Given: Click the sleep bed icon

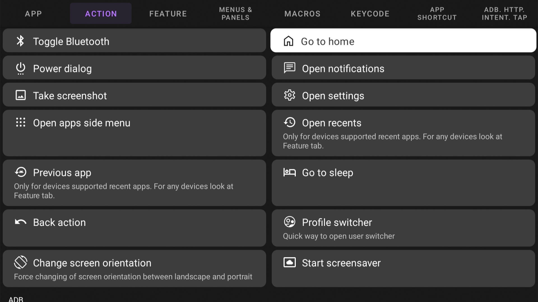Looking at the screenshot, I should coord(290,172).
